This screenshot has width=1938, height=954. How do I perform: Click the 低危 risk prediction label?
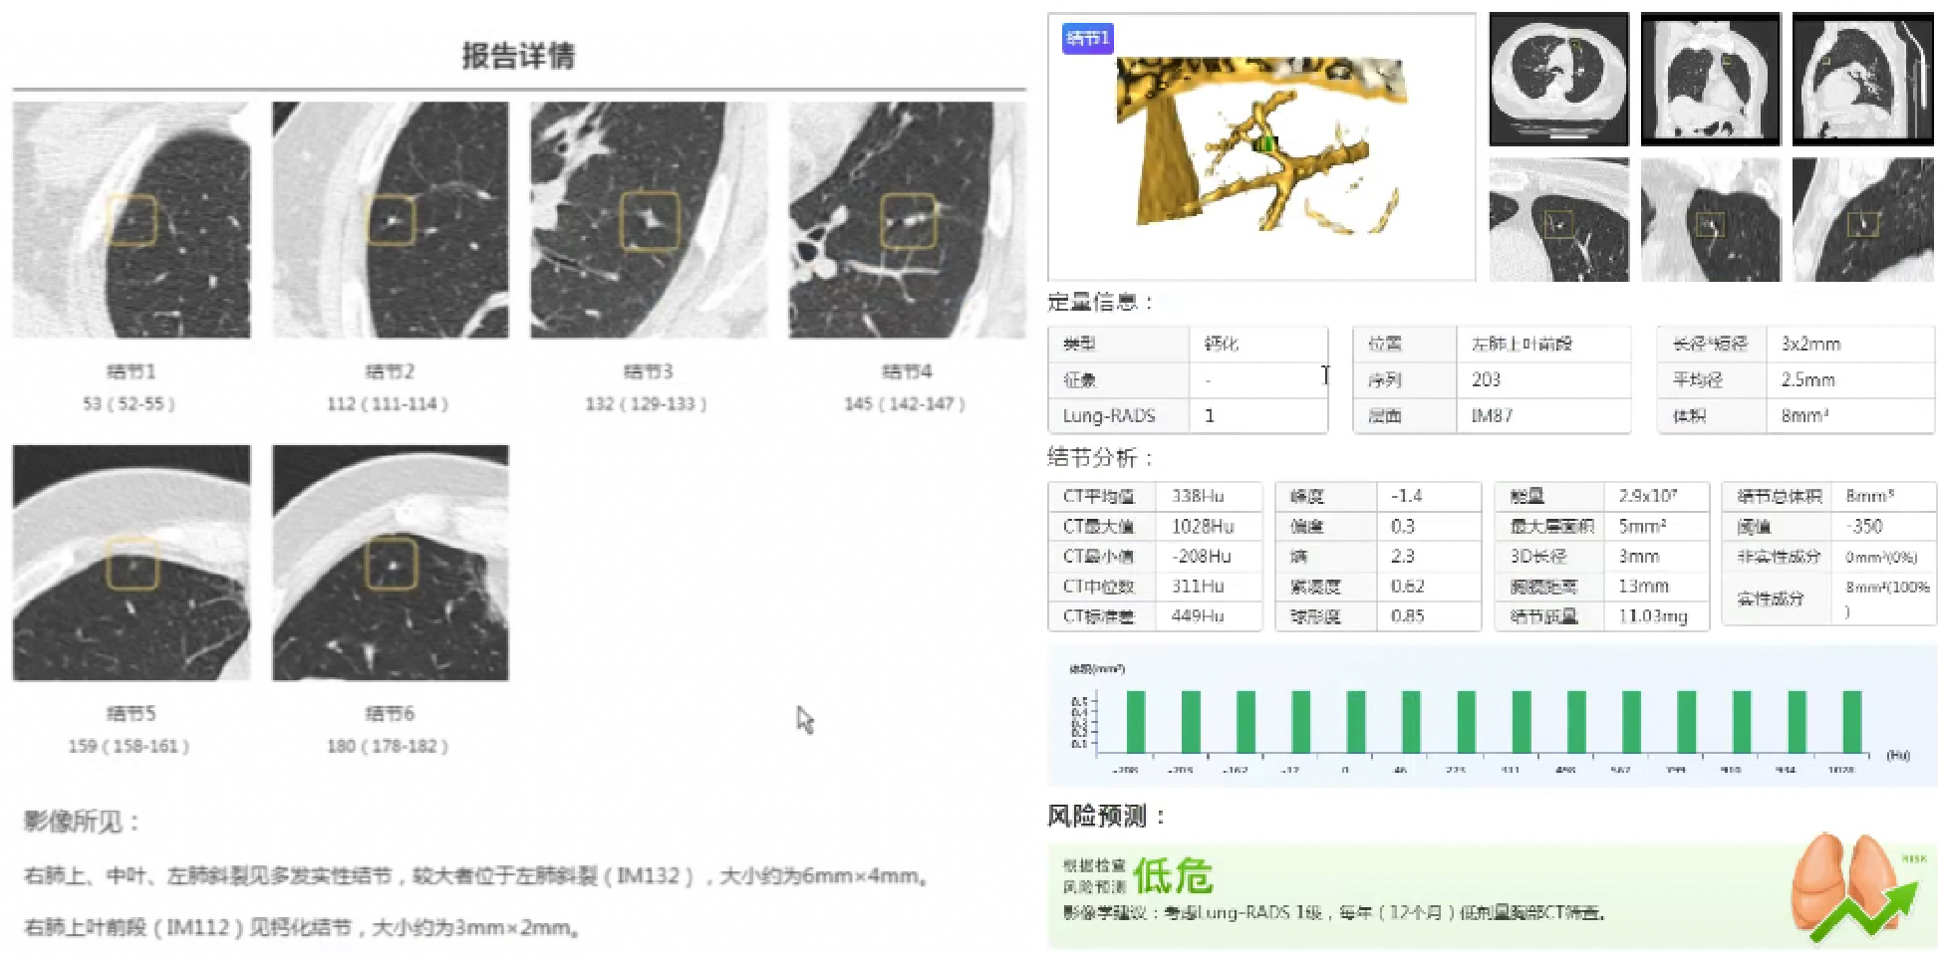[x=1172, y=875]
